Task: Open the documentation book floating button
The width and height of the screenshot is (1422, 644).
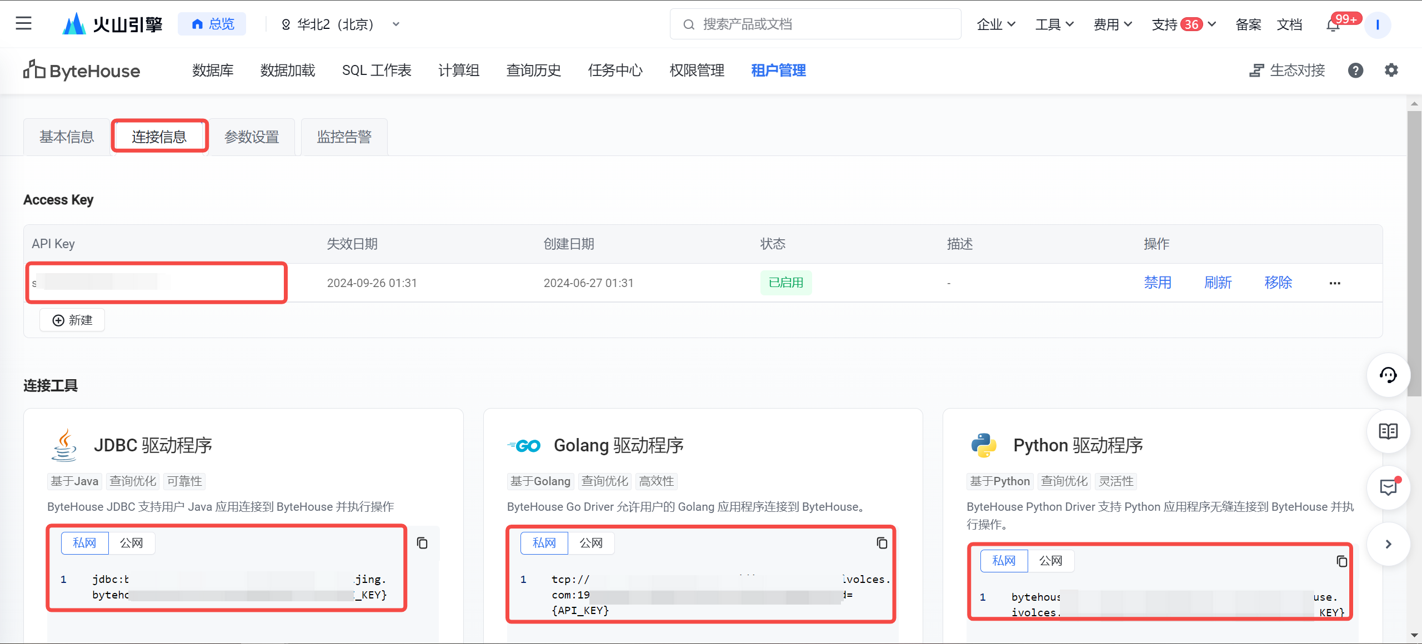Action: (x=1388, y=431)
